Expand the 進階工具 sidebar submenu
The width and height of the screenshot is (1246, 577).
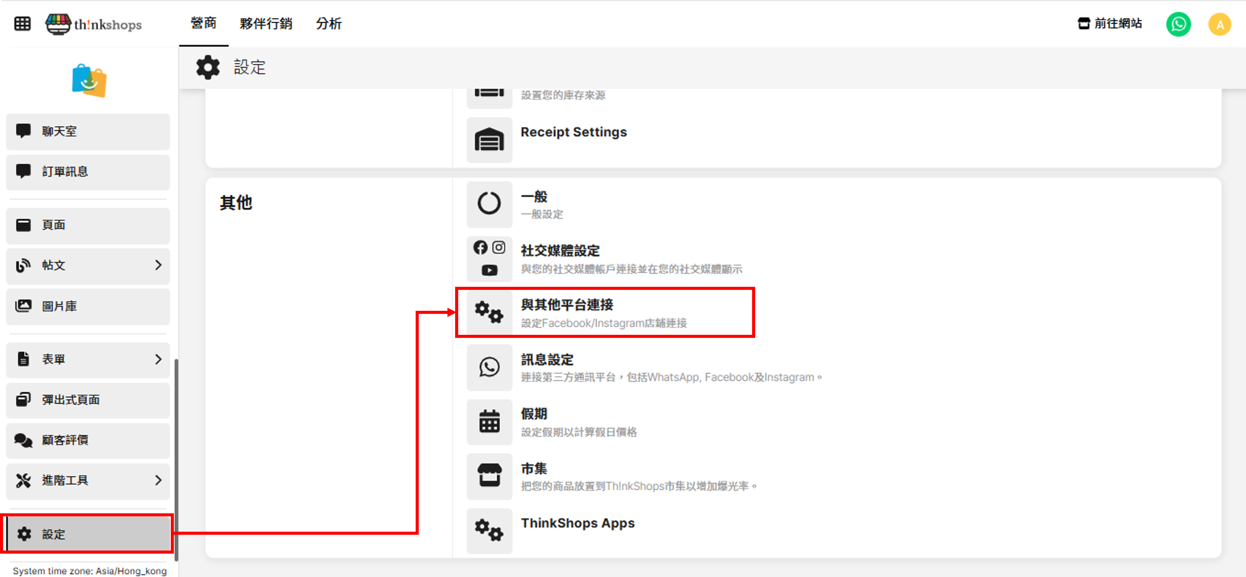click(158, 480)
